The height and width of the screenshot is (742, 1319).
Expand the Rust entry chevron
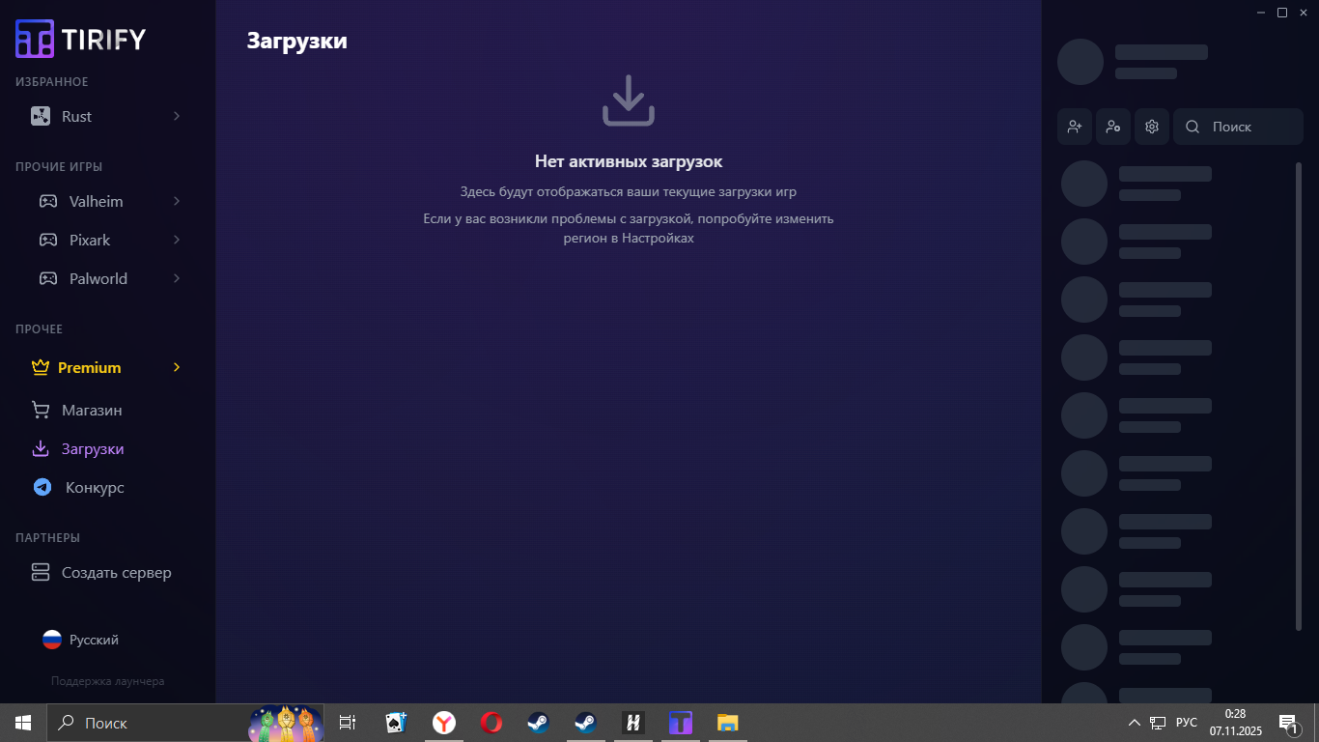tap(177, 117)
